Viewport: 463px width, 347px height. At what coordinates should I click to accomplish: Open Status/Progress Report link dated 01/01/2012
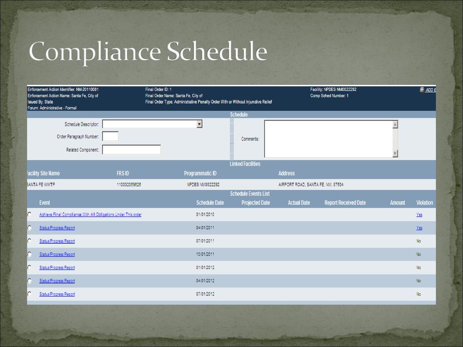tap(57, 267)
